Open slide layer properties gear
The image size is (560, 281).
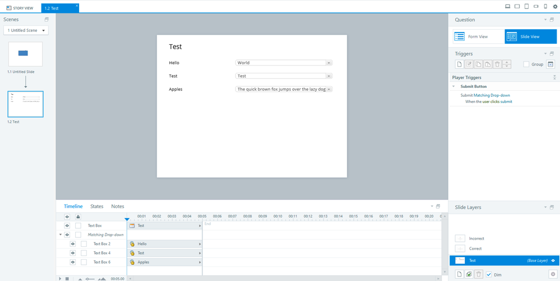click(x=552, y=274)
